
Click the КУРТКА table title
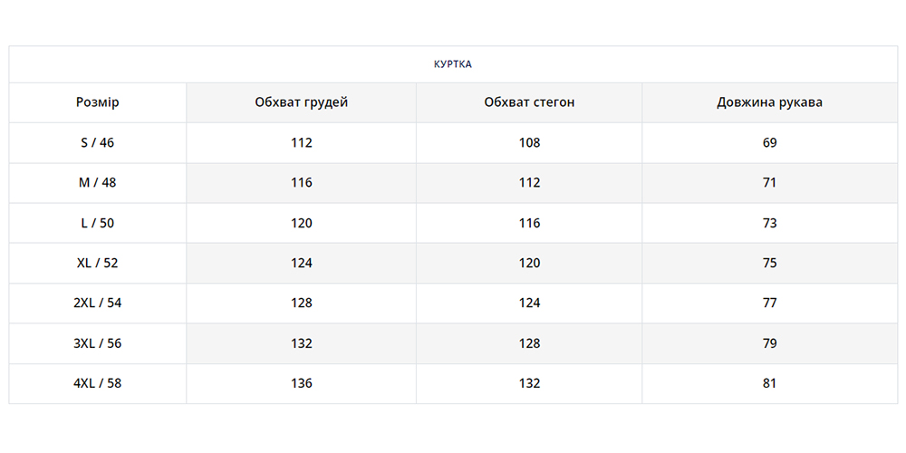[453, 64]
